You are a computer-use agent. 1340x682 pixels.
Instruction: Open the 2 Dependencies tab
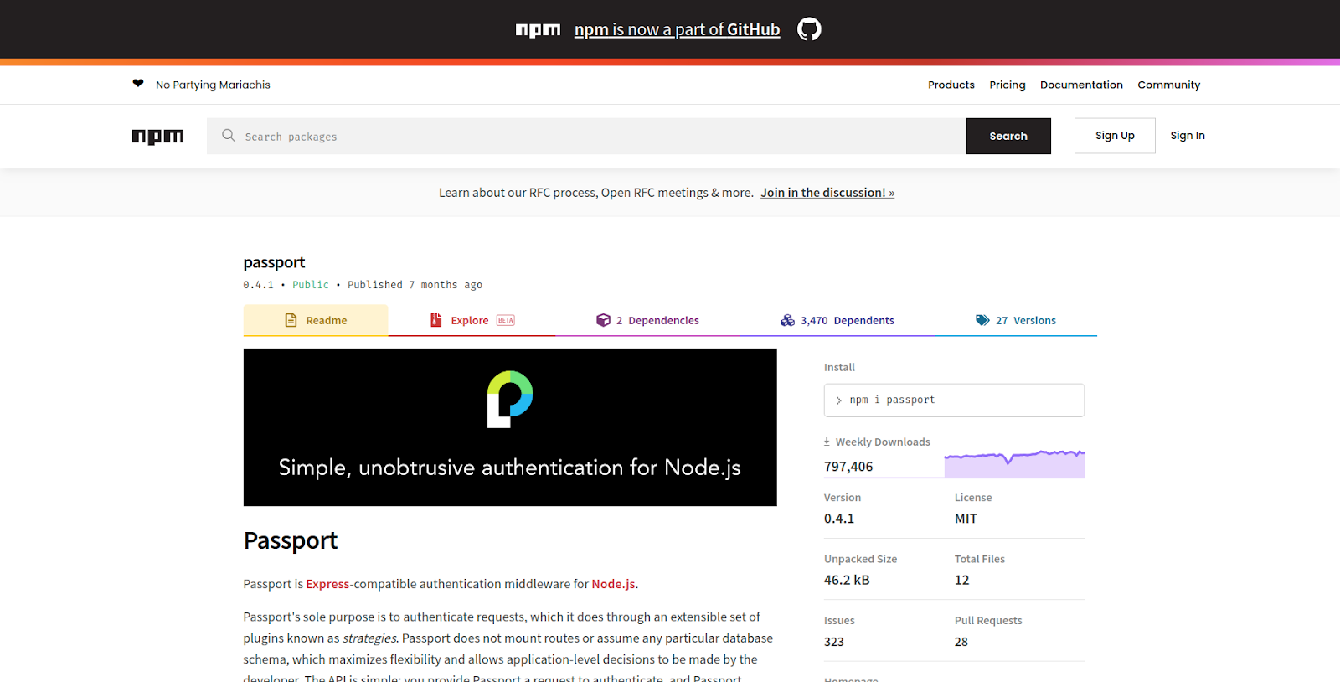pyautogui.click(x=647, y=320)
